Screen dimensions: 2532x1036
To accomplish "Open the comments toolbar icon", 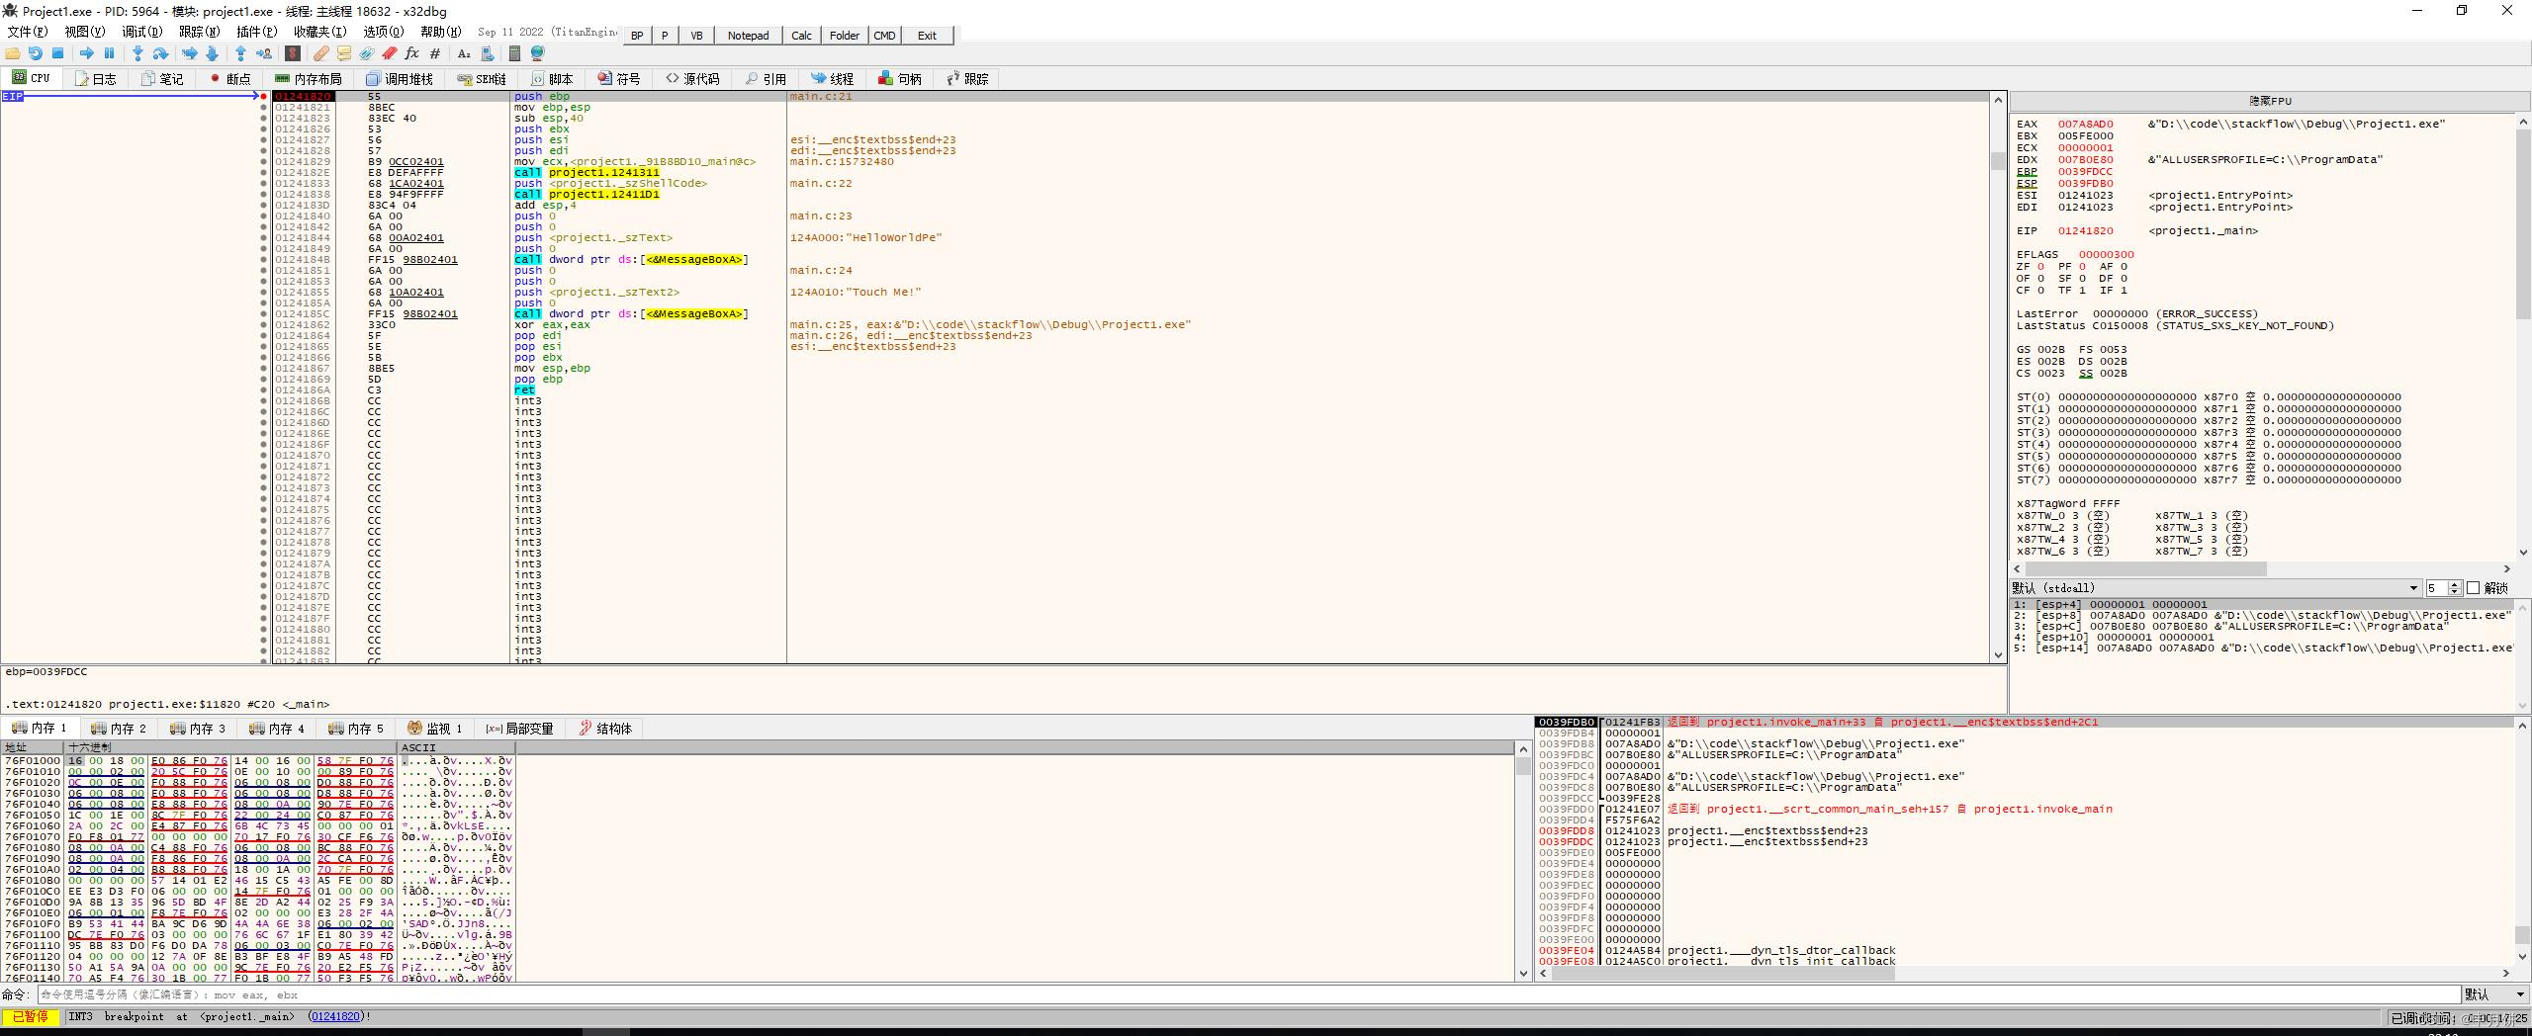I will [x=344, y=53].
